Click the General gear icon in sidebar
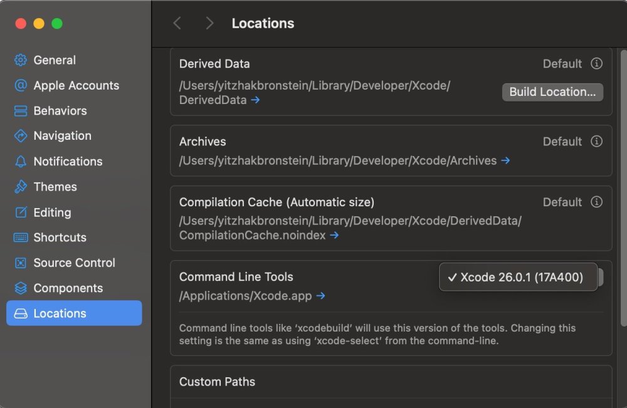The height and width of the screenshot is (408, 627). (x=21, y=60)
